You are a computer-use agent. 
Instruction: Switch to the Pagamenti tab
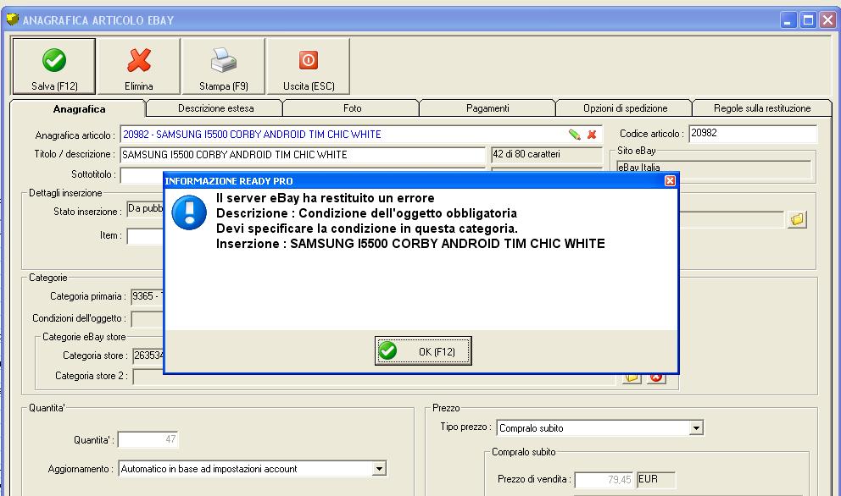487,108
